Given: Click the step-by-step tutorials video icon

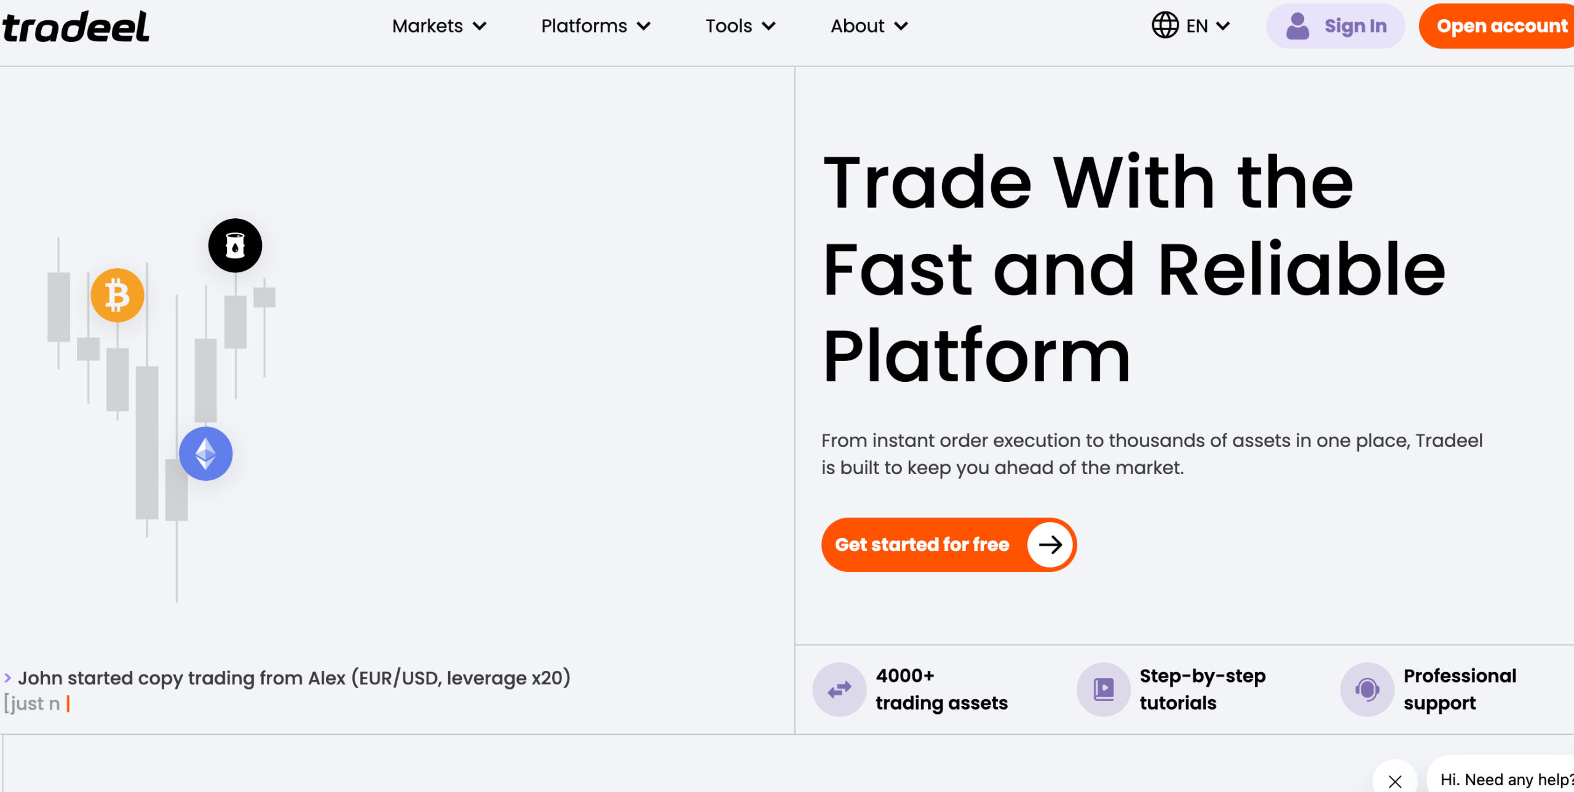Looking at the screenshot, I should (x=1103, y=689).
